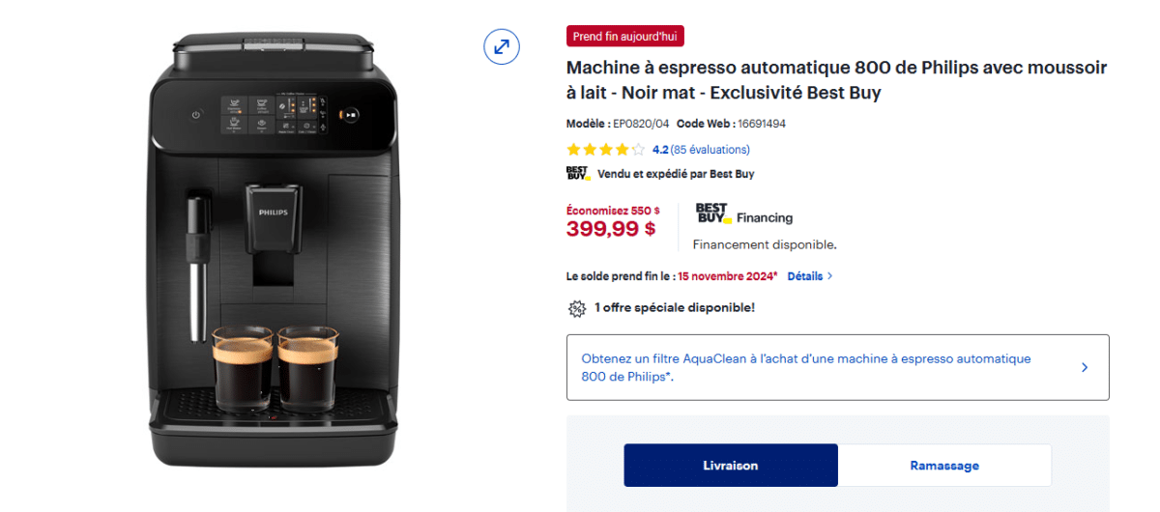This screenshot has width=1160, height=512.
Task: Click the expand image fullscreen icon
Action: tap(502, 46)
